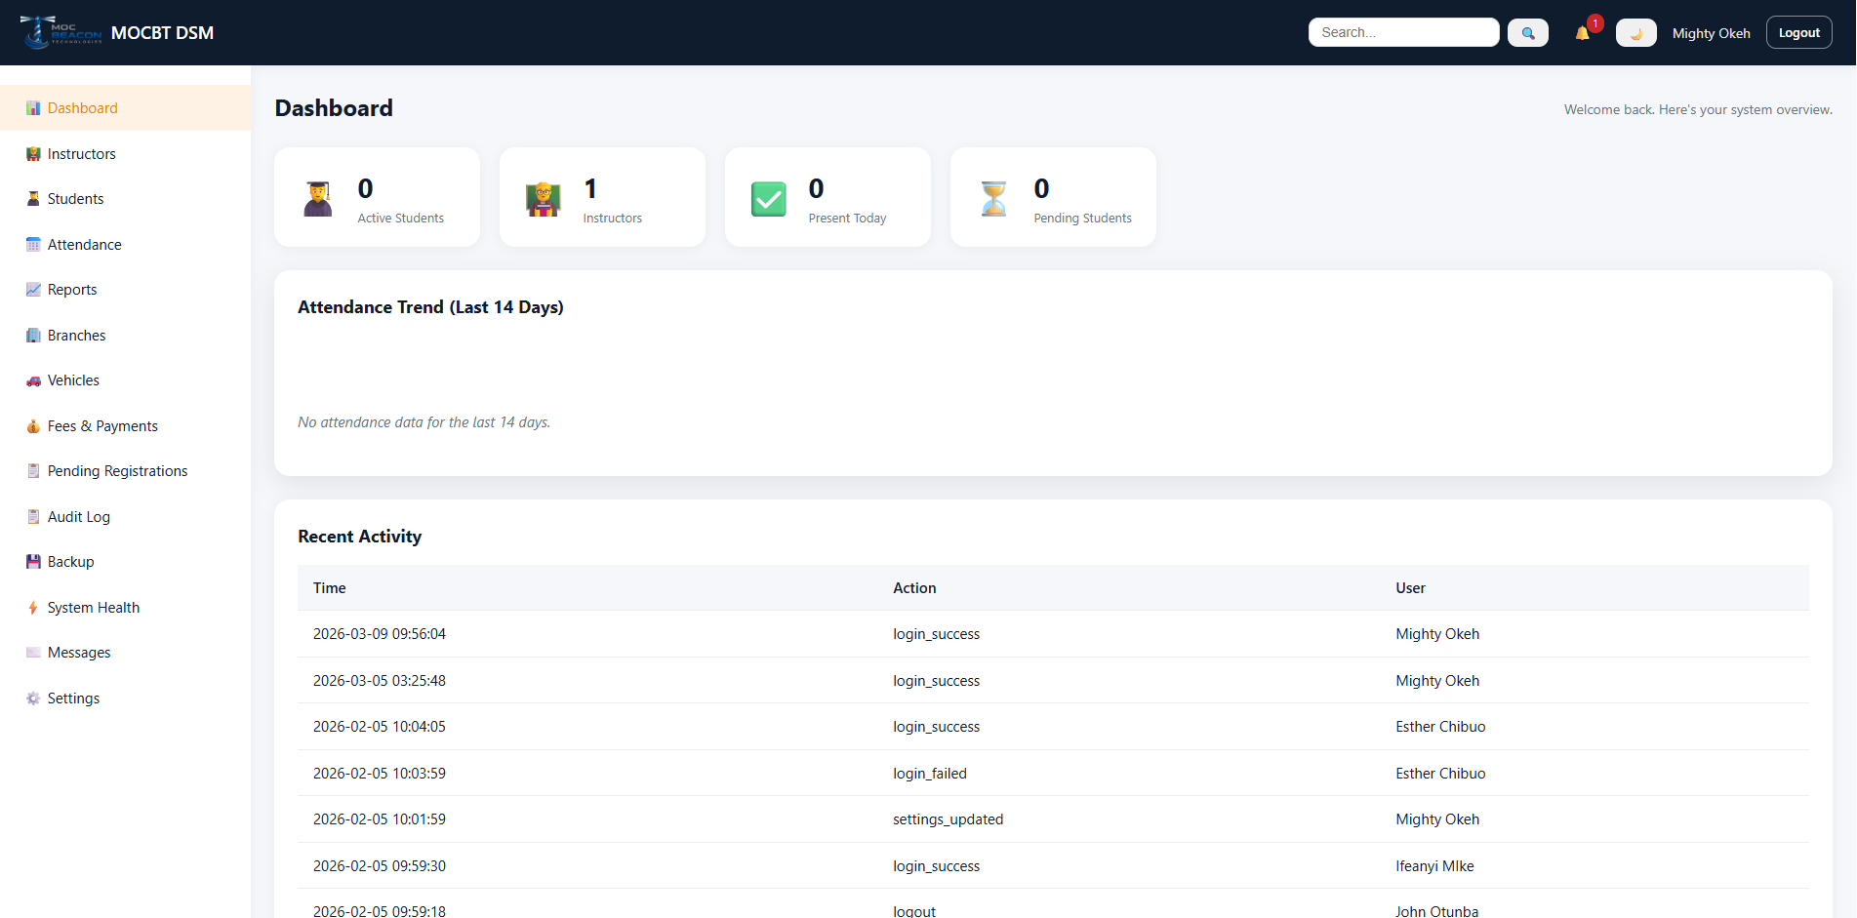Open Fees & Payments via money-bag icon
The image size is (1857, 918).
coord(34,425)
